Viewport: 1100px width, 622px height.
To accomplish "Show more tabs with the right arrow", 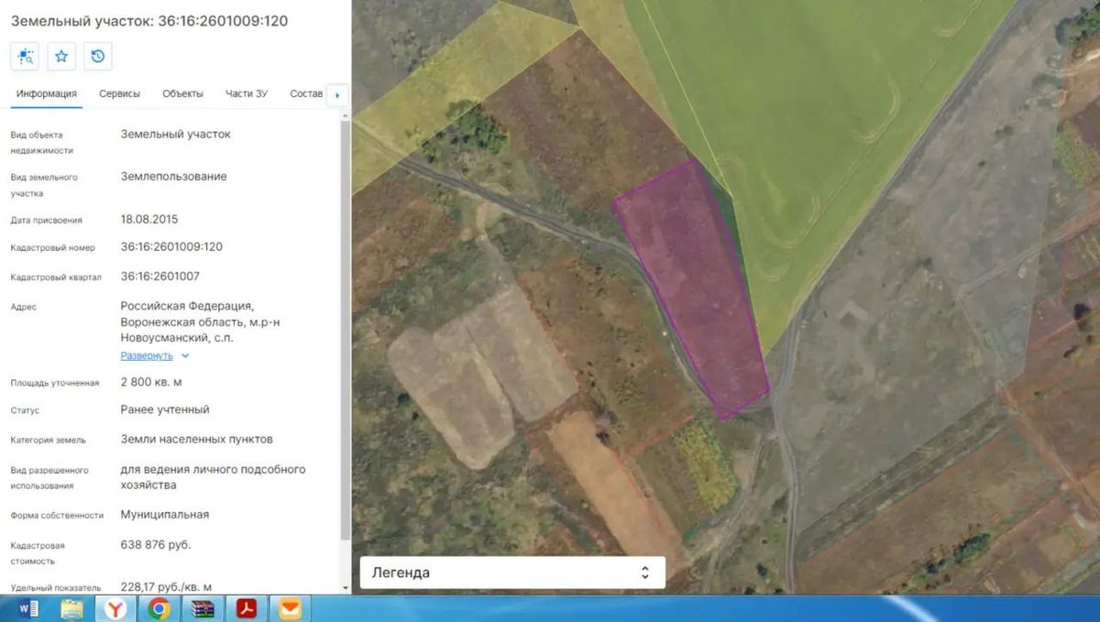I will [337, 95].
